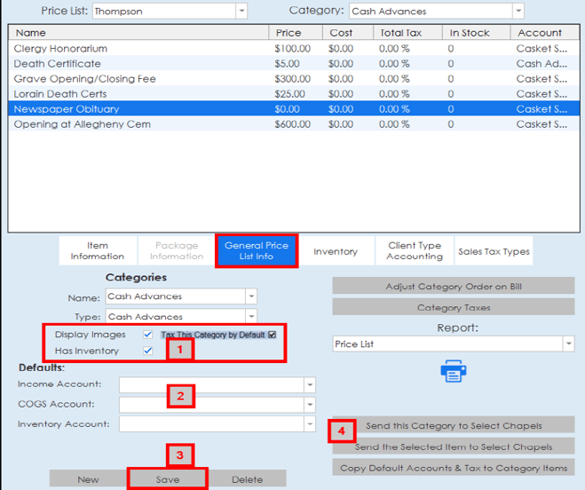The height and width of the screenshot is (490, 585).
Task: Open the Category Taxes button
Action: coord(453,307)
